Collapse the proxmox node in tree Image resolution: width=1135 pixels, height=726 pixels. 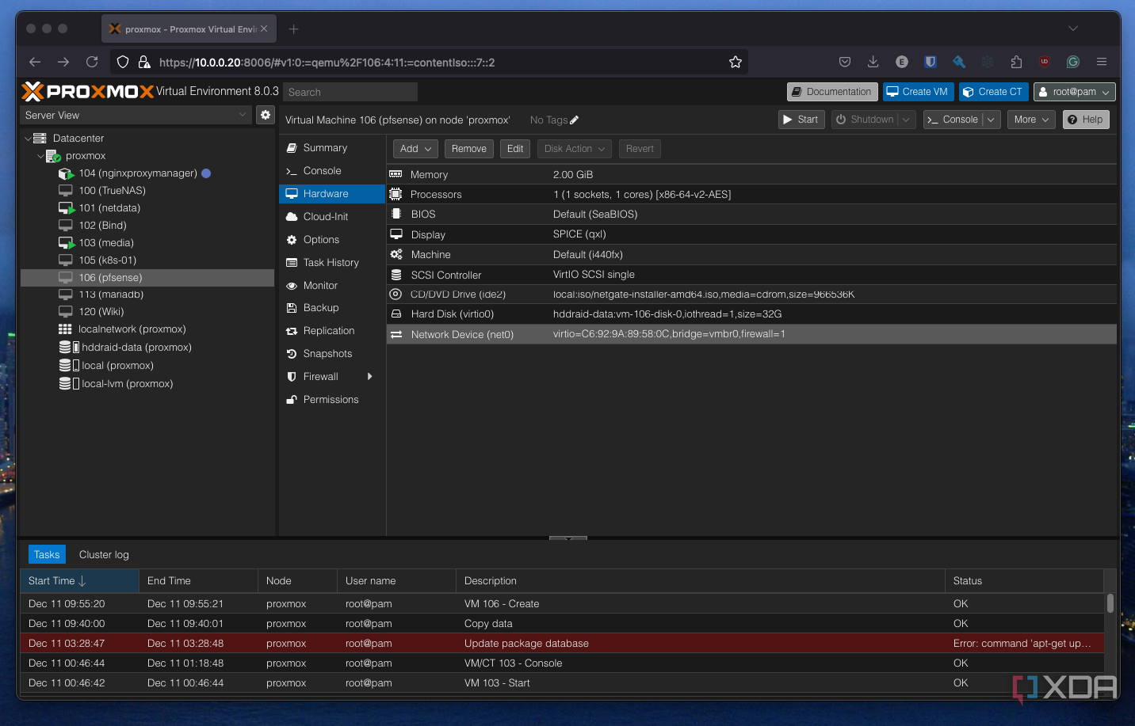(40, 156)
